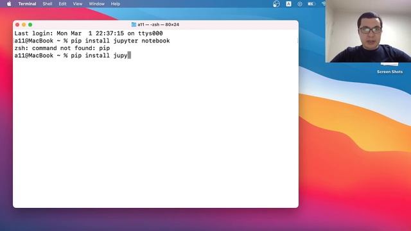Zoom the Terminal window with green button
Viewport: 411px width, 231px height.
click(x=30, y=24)
